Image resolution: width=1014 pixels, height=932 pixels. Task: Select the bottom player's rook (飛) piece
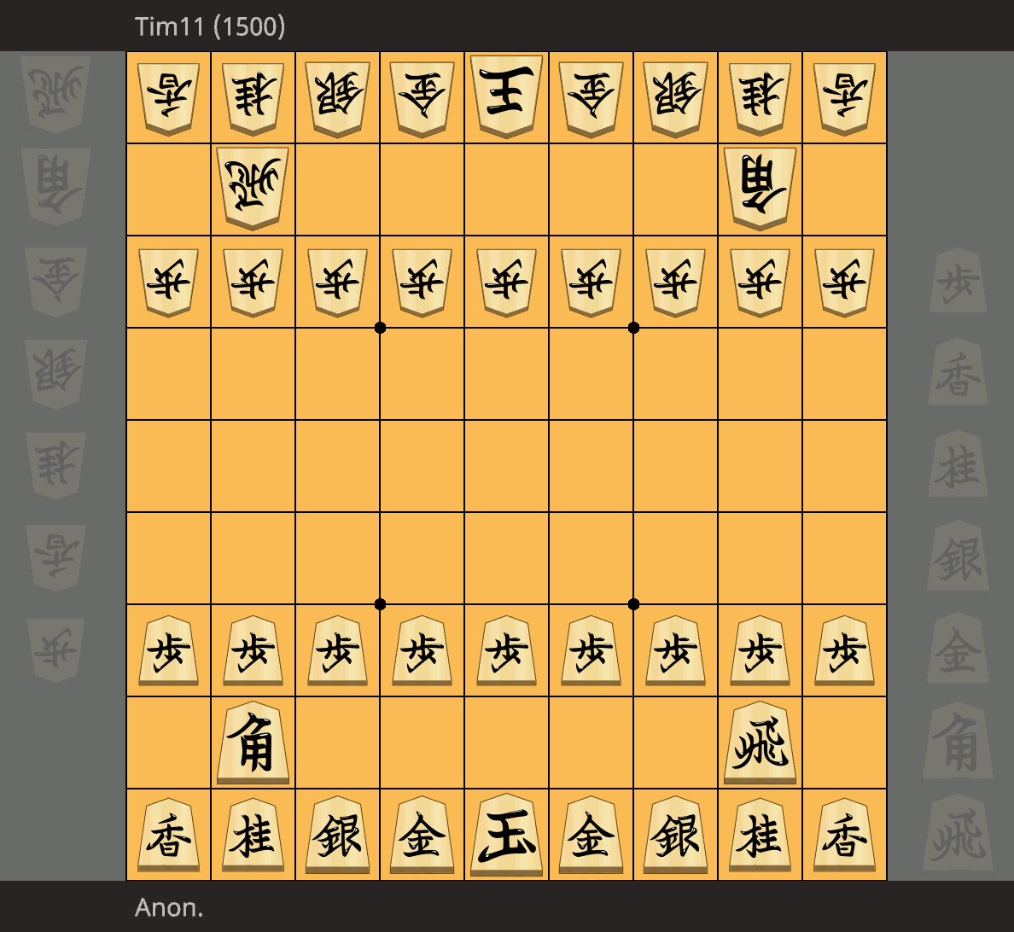(760, 743)
